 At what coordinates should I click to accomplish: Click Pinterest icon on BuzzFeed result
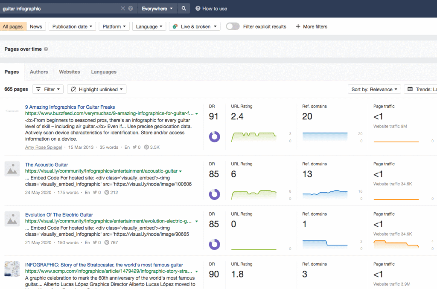pos(146,147)
